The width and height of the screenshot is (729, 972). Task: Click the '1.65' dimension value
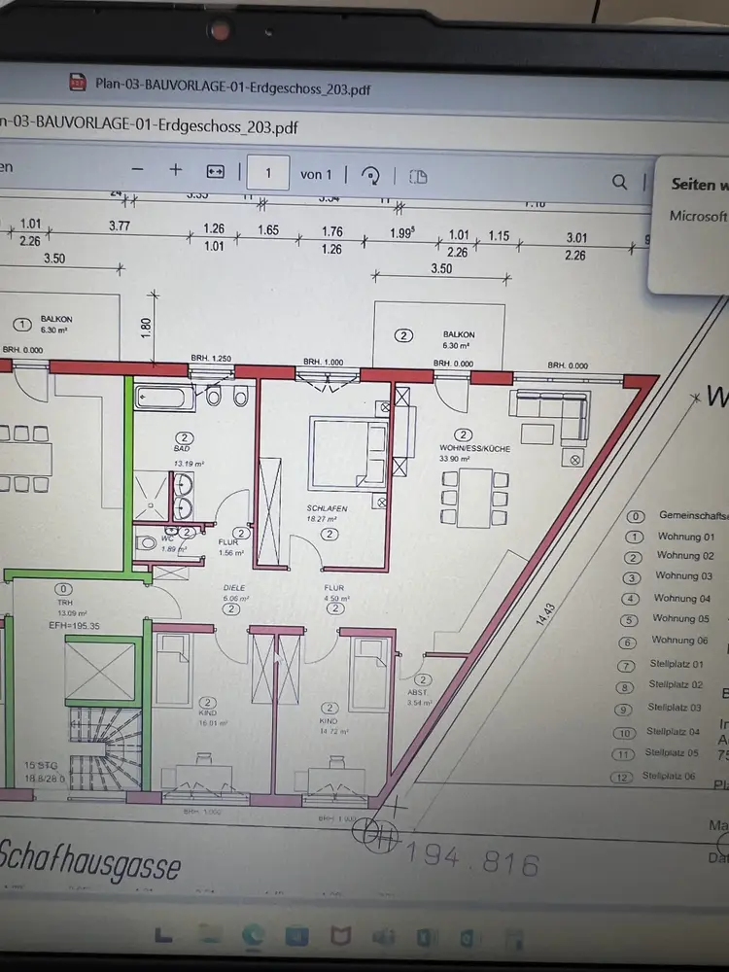click(x=268, y=230)
